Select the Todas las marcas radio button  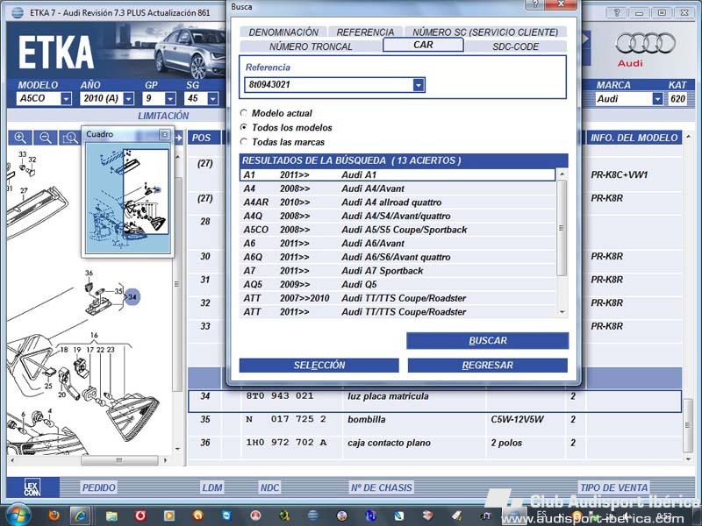pyautogui.click(x=244, y=141)
